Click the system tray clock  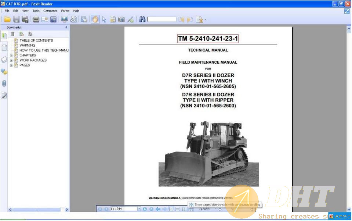342,216
